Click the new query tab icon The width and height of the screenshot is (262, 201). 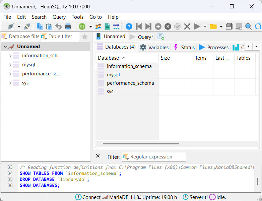[x=161, y=37]
